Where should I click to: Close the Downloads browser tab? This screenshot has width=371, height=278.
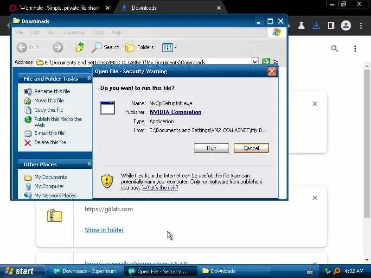coord(219,8)
